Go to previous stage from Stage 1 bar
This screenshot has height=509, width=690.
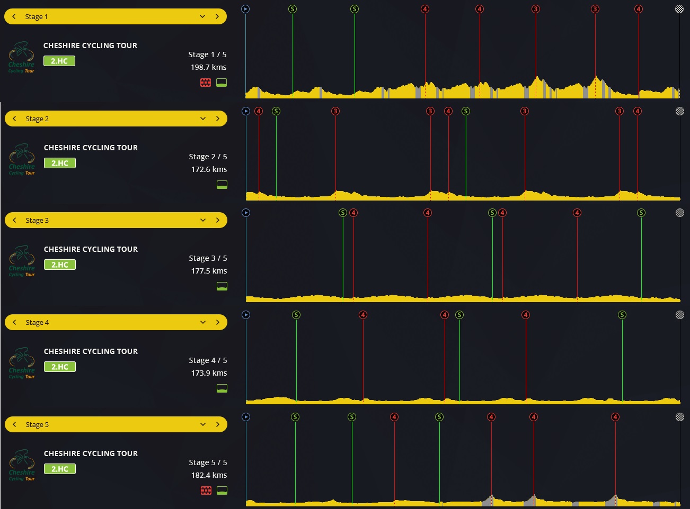point(14,16)
